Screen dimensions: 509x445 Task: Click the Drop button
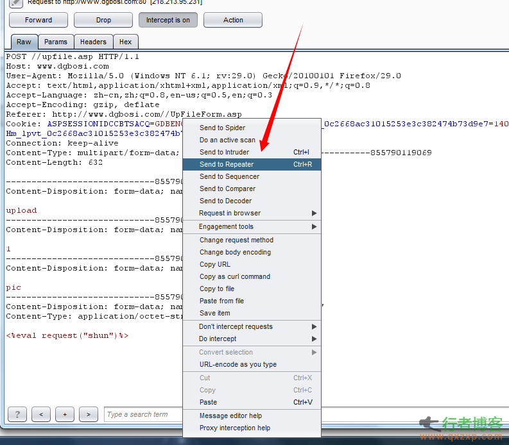coord(103,20)
